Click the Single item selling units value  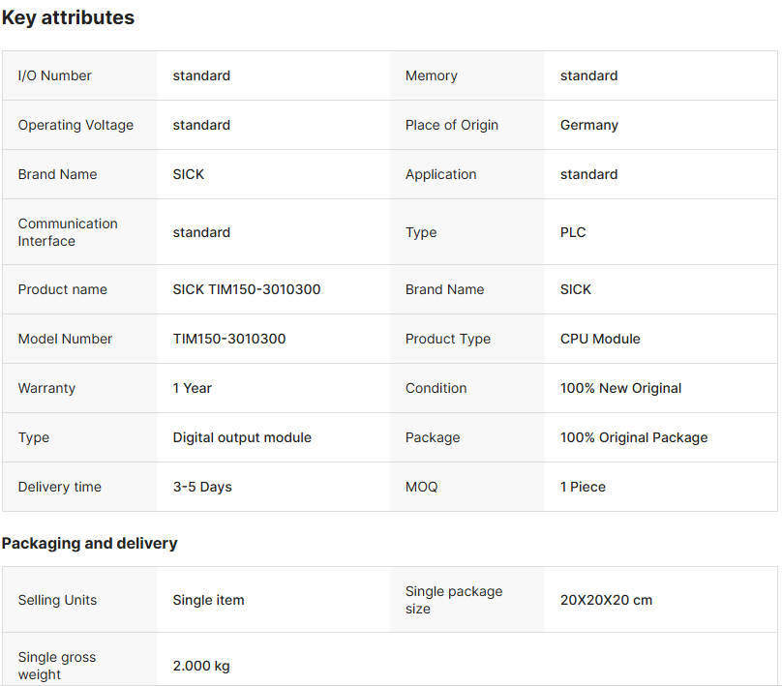(x=208, y=600)
